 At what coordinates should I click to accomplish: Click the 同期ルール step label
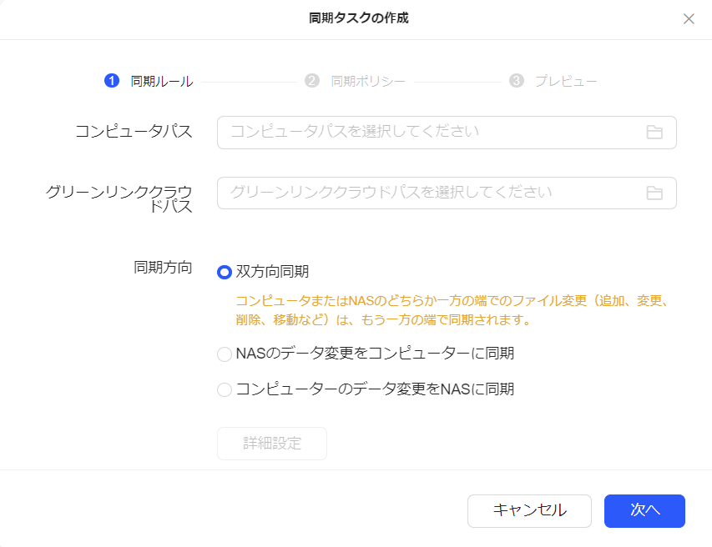[x=162, y=81]
